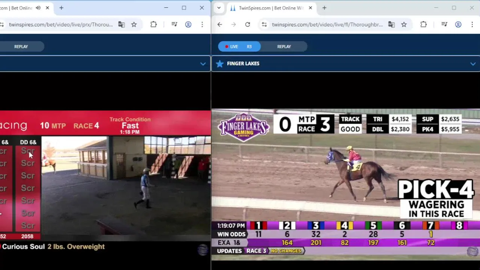Bookmark the page in the right window
The width and height of the screenshot is (480, 270).
click(x=404, y=24)
